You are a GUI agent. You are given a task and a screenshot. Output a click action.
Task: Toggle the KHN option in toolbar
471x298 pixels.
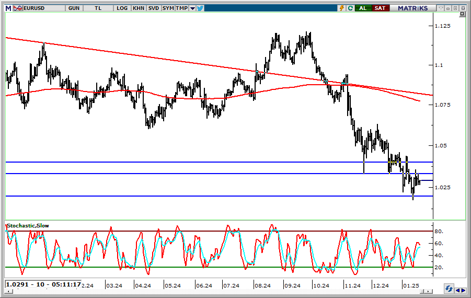139,8
